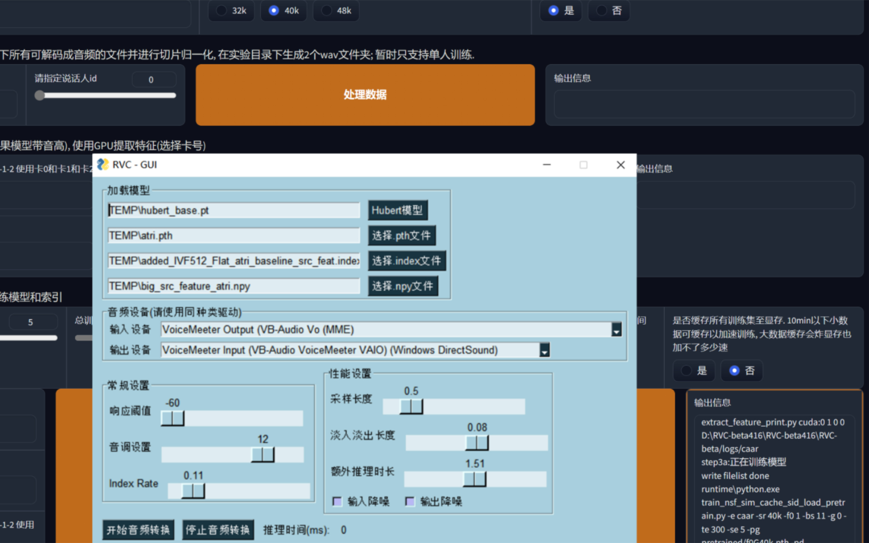
Task: Click the 输出信息 box beside 处理数据
Action: 704,104
